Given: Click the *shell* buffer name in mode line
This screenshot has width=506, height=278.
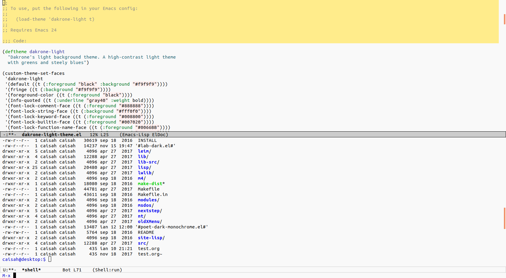Looking at the screenshot, I should pyautogui.click(x=31, y=270).
